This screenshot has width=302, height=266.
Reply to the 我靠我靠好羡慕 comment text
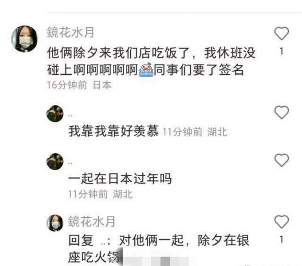pyautogui.click(x=113, y=131)
